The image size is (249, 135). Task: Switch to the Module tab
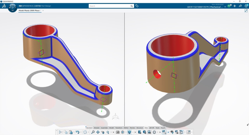click(97, 128)
